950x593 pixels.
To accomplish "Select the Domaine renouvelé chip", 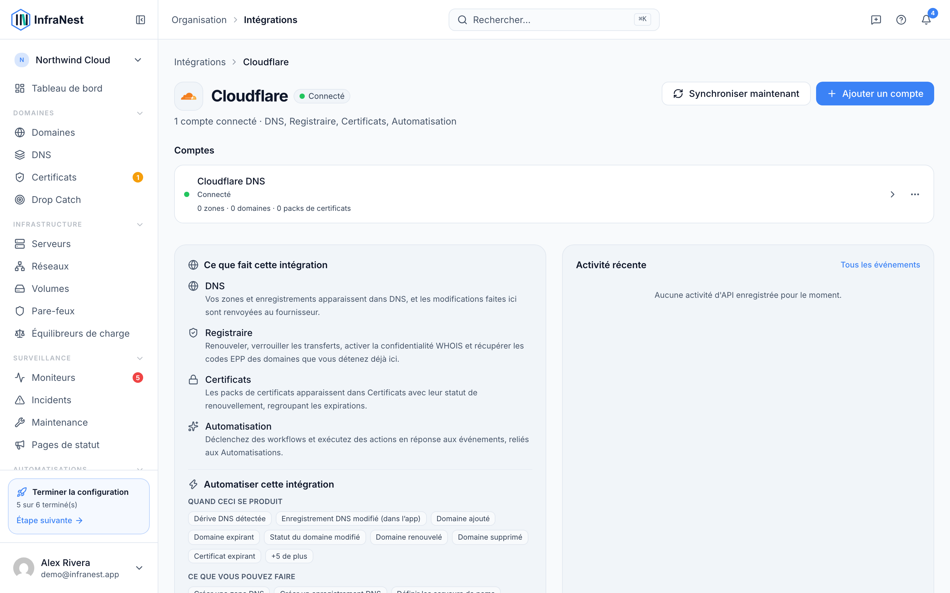I will point(409,537).
